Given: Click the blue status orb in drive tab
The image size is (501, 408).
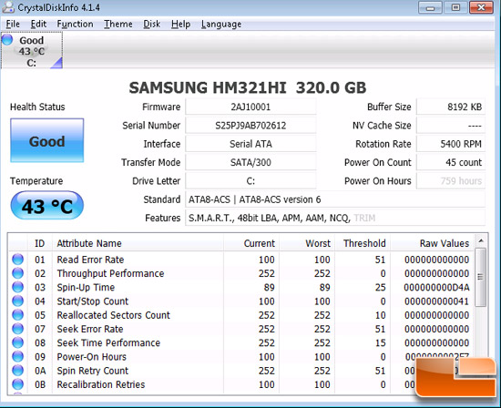Looking at the screenshot, I should 7,40.
